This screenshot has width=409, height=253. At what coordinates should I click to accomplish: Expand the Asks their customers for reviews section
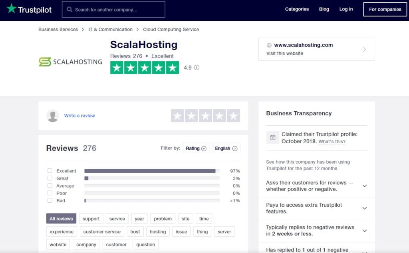[x=364, y=186]
